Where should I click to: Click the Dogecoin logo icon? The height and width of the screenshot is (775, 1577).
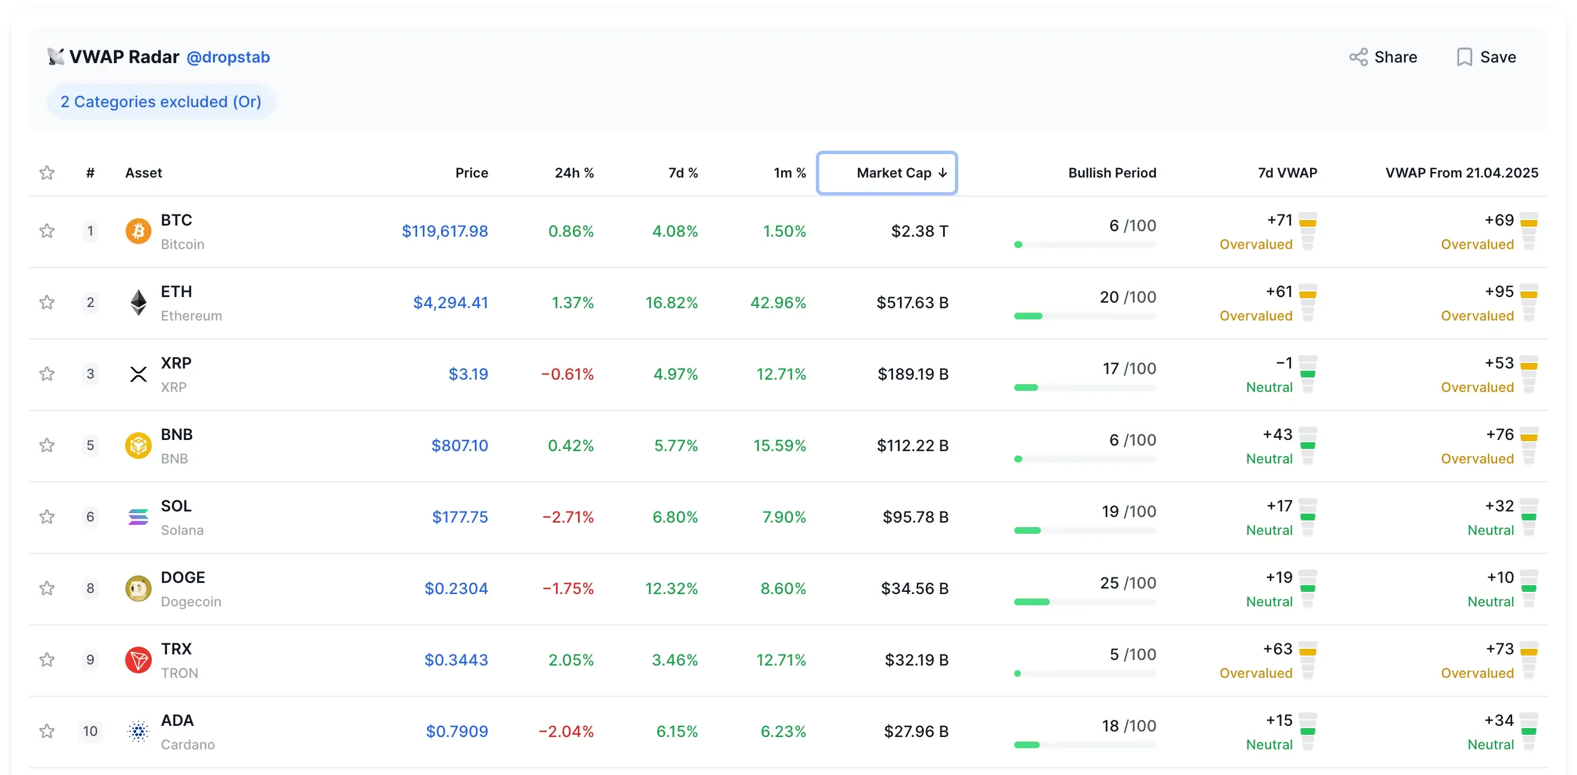(x=138, y=589)
